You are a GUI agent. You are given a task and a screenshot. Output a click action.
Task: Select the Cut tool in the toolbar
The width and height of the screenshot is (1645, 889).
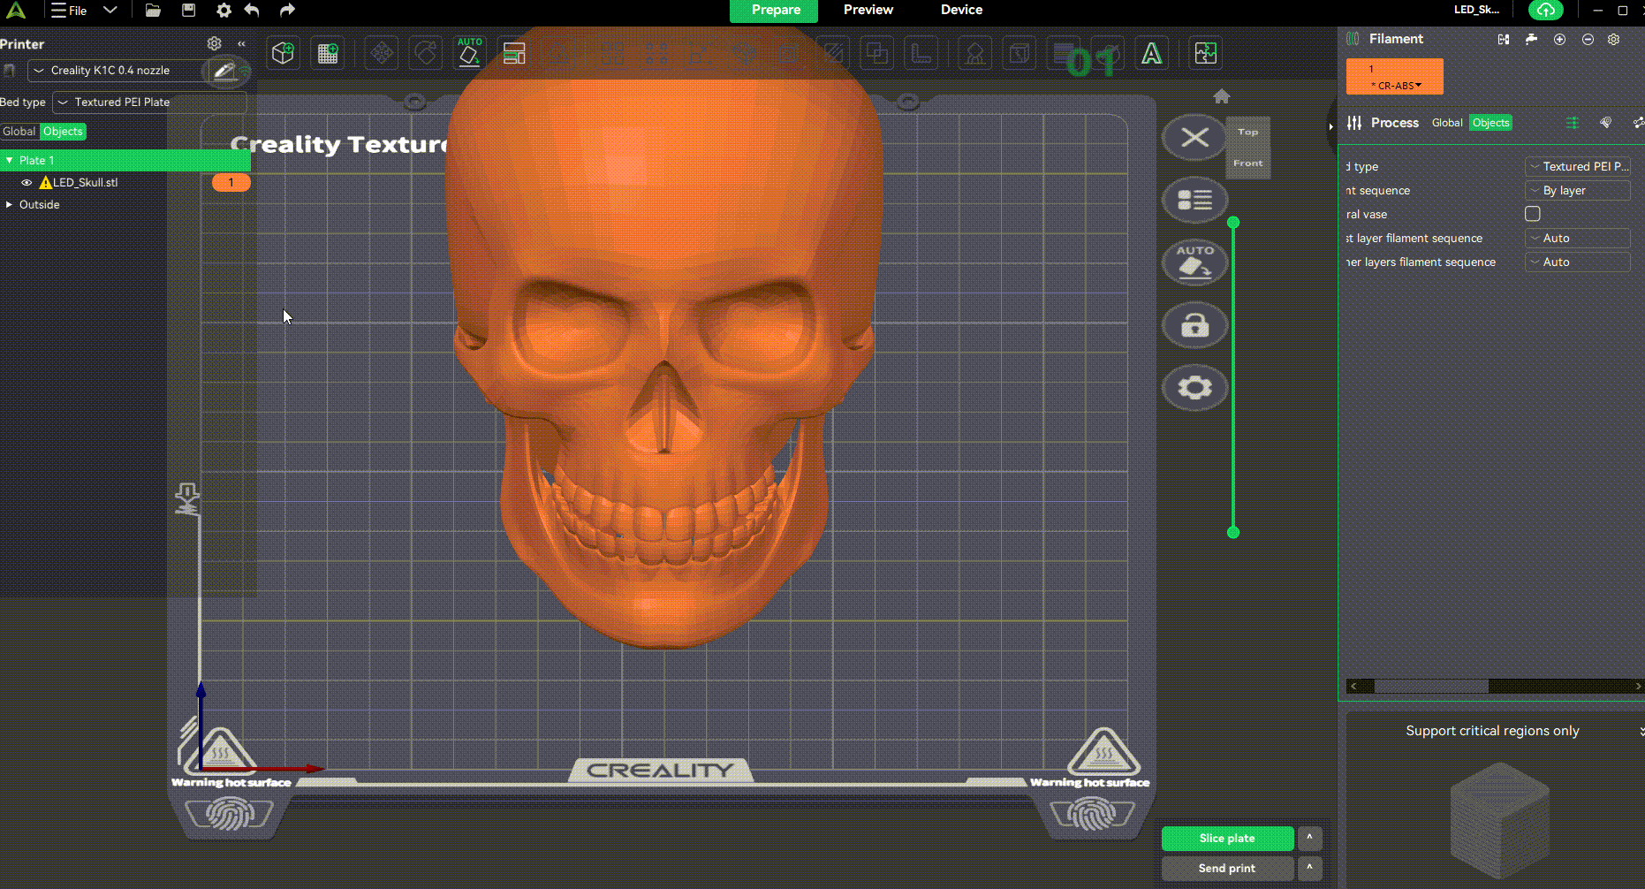[x=833, y=53]
